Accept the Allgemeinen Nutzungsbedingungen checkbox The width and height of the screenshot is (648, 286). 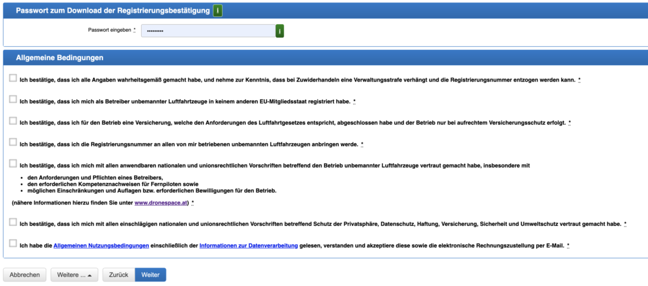coord(13,244)
